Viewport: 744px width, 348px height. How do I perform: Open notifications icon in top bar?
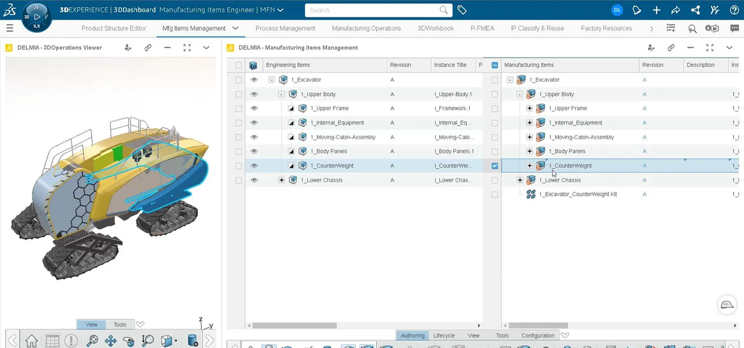637,10
